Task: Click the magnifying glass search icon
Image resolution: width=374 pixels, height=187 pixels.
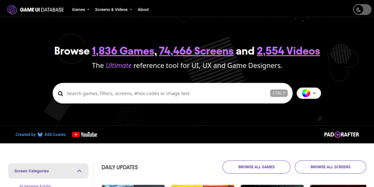Action: pos(61,93)
